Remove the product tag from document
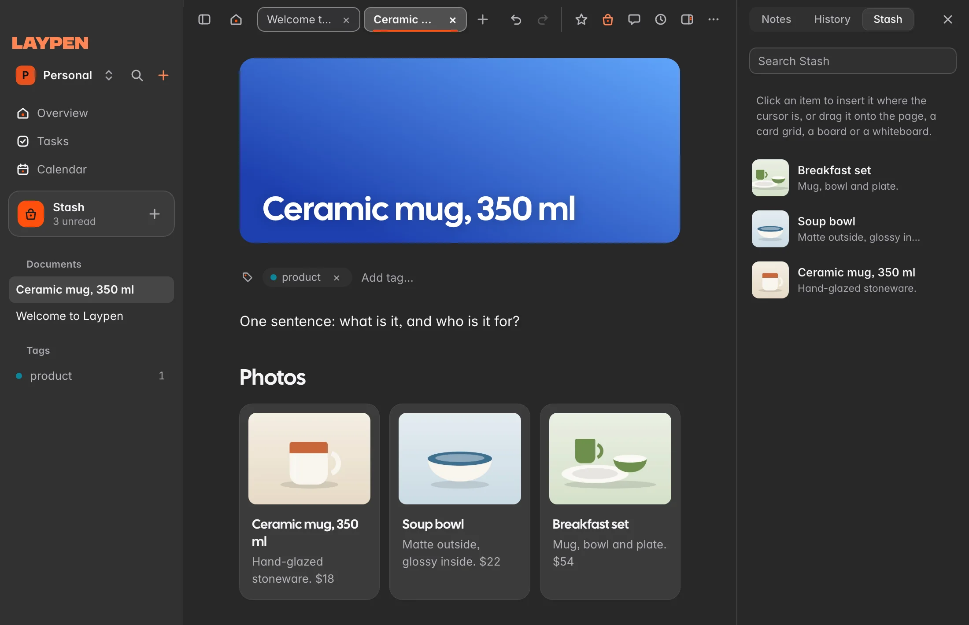Viewport: 969px width, 625px height. [x=337, y=278]
